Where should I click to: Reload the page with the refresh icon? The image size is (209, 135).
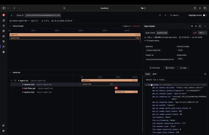pos(145,8)
